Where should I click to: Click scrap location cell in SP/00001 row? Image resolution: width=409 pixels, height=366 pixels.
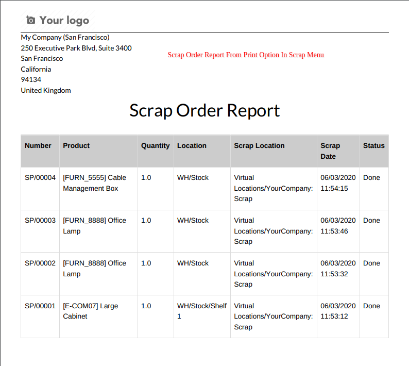pos(274,317)
